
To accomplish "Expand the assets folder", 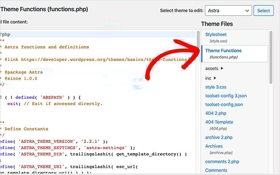I will coord(214,69).
